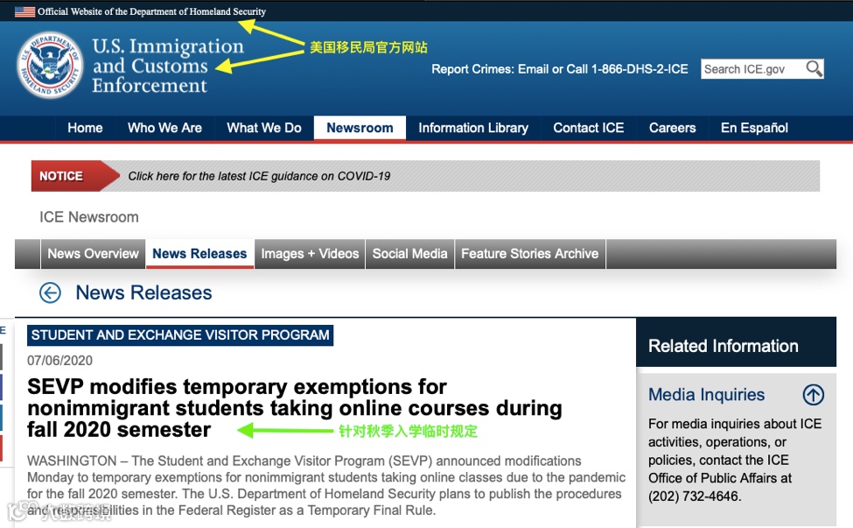Select the News Releases tab
This screenshot has height=528, width=853.
199,254
